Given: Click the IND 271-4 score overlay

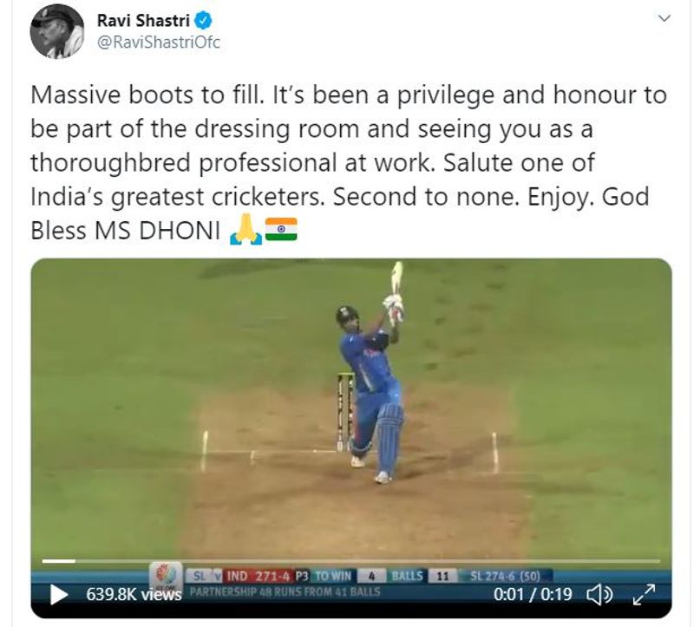Looking at the screenshot, I should pos(258,576).
